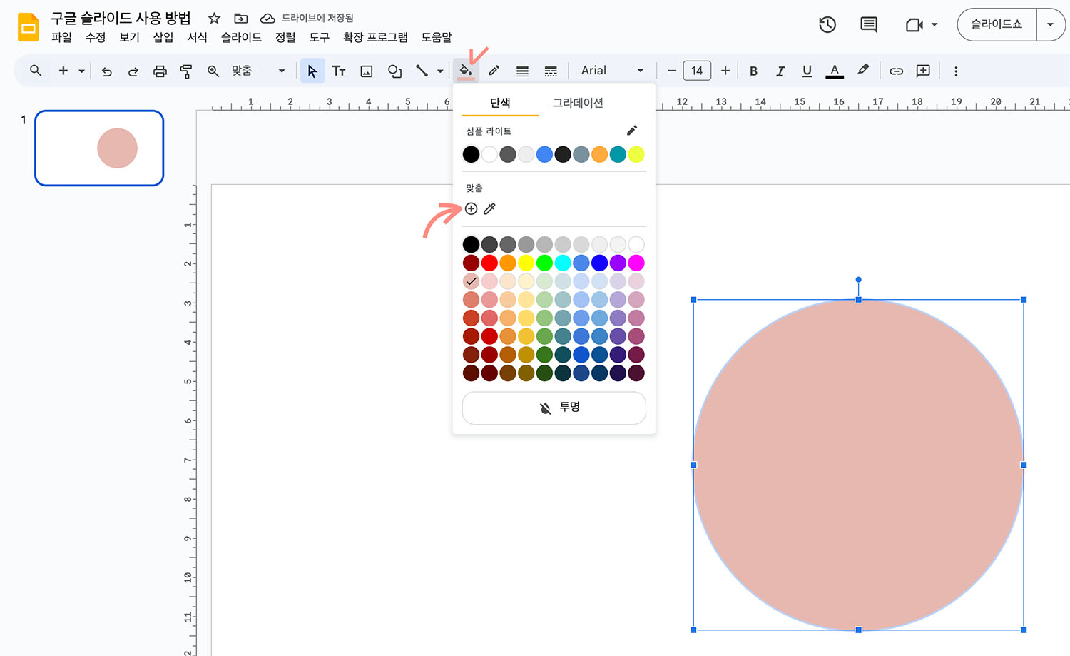Toggle underline formatting
Viewport: 1070px width, 656px height.
807,71
